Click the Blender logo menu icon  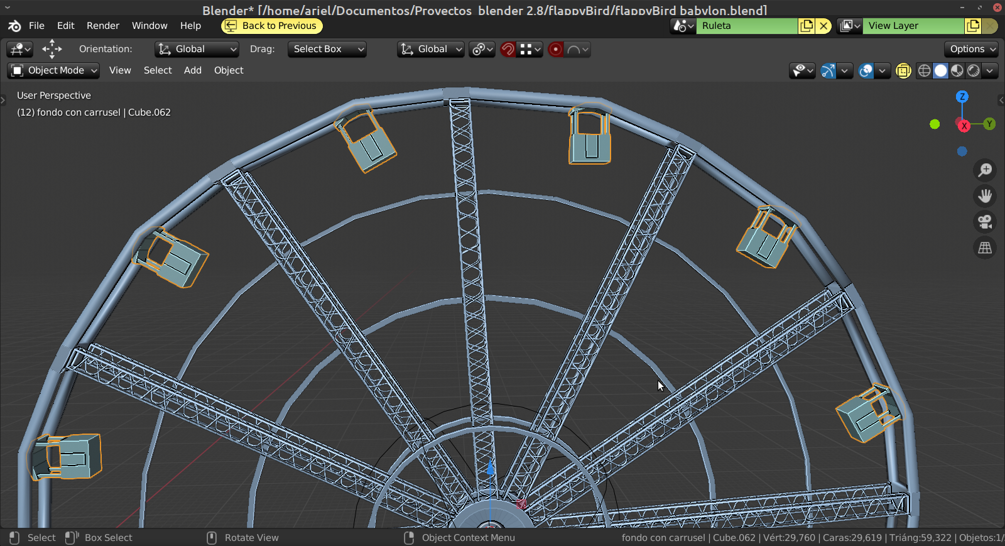[x=14, y=26]
